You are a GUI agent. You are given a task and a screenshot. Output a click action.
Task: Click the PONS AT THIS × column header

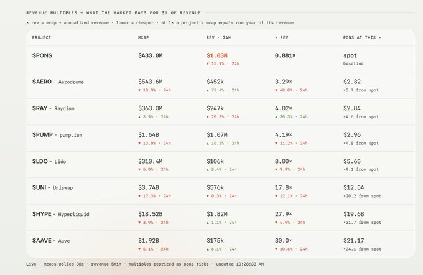pos(362,37)
